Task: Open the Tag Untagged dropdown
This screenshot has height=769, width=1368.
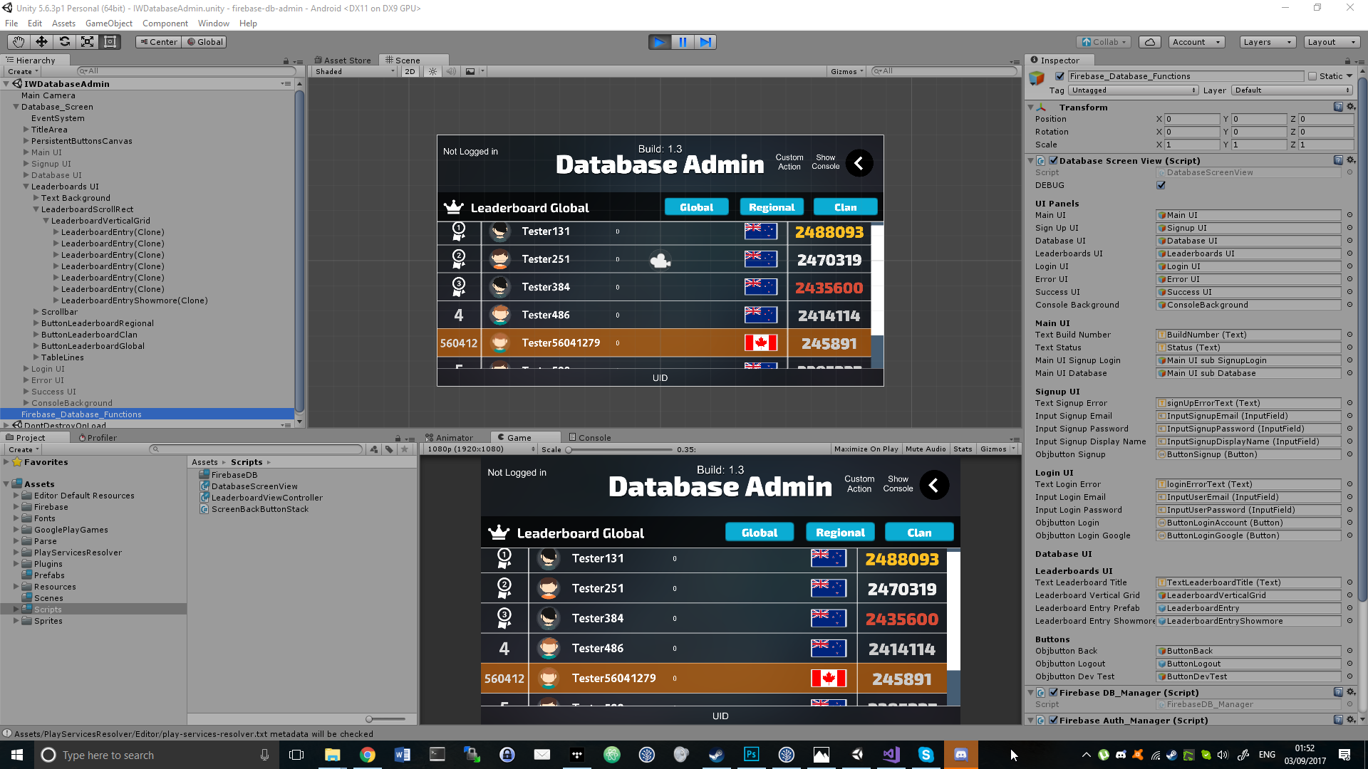Action: coord(1133,90)
